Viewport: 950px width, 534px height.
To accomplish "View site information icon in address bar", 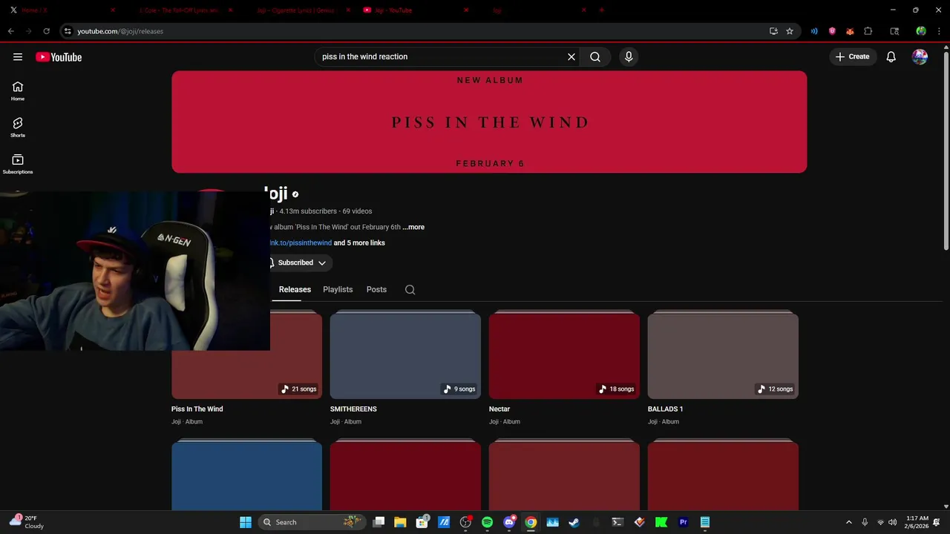I will 68,31.
